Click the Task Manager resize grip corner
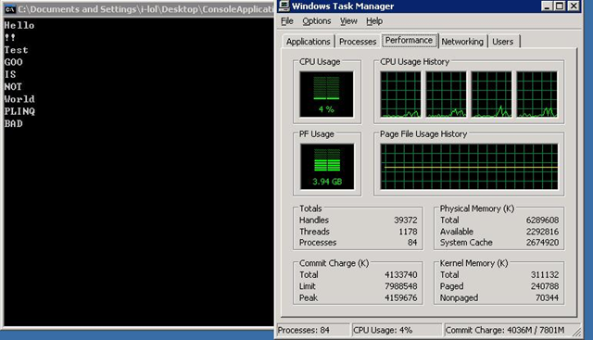The width and height of the screenshot is (593, 340). (x=577, y=333)
